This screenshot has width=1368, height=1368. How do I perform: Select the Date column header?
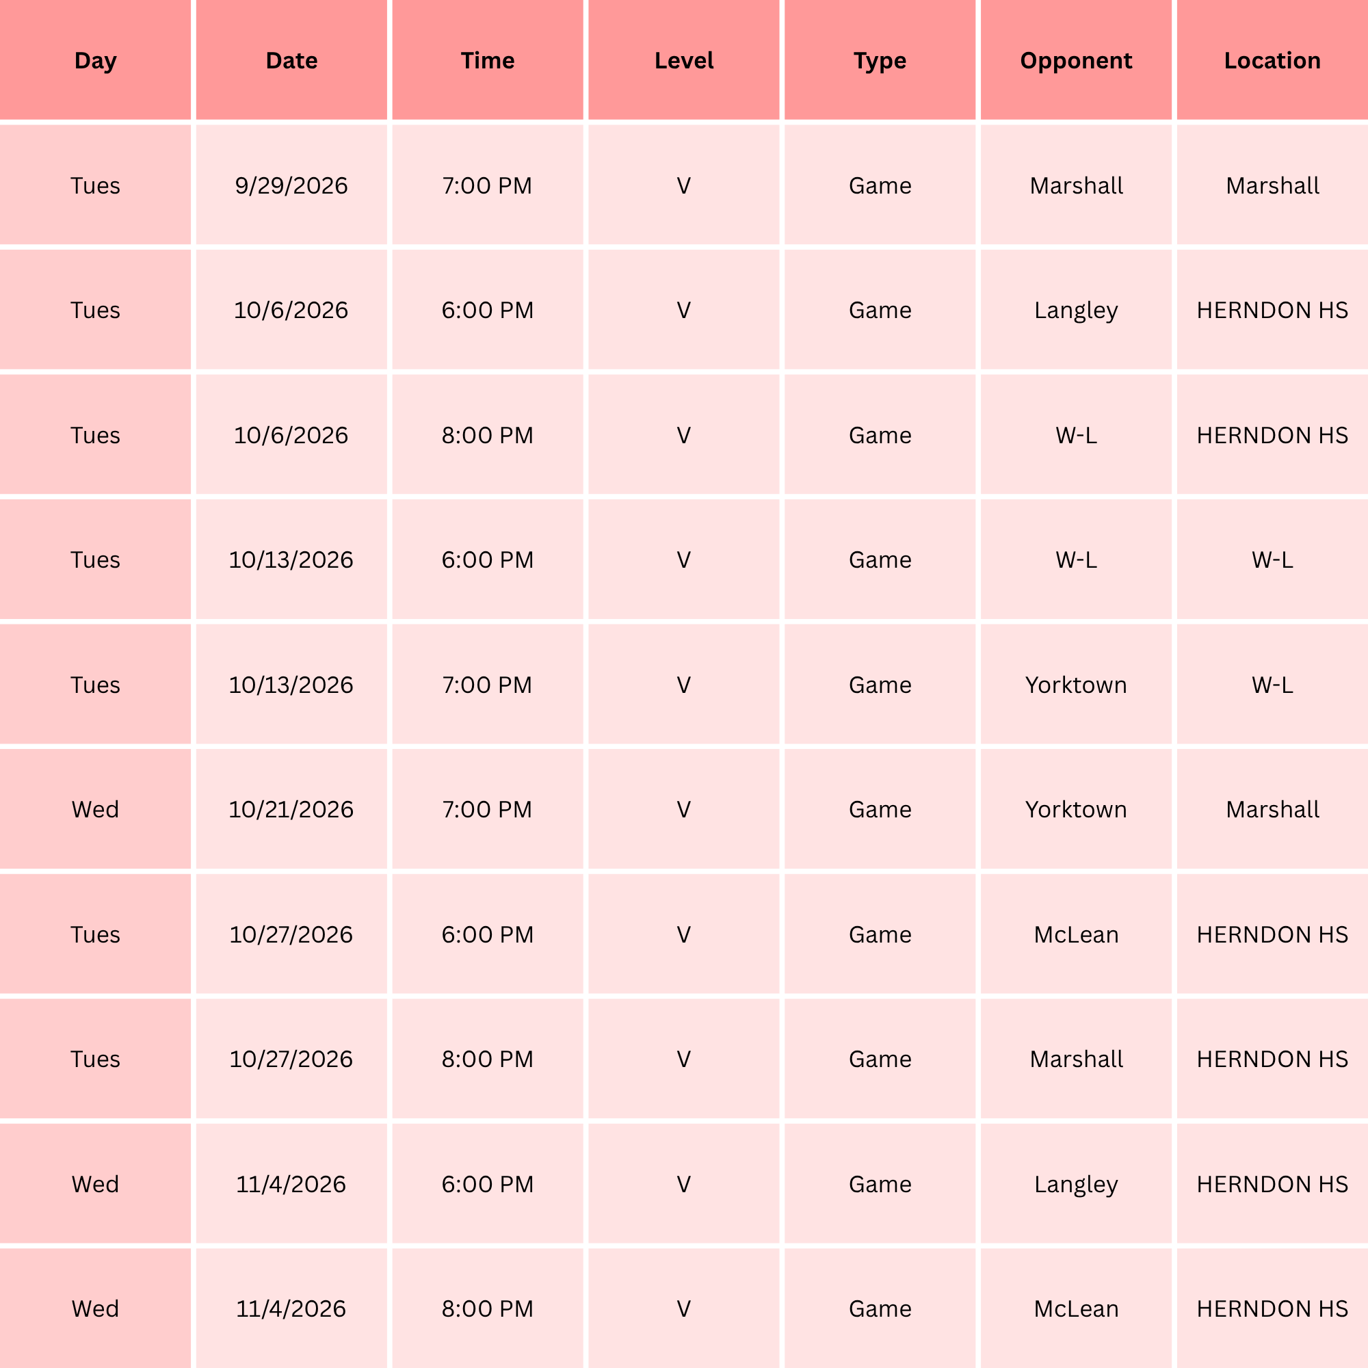[291, 60]
